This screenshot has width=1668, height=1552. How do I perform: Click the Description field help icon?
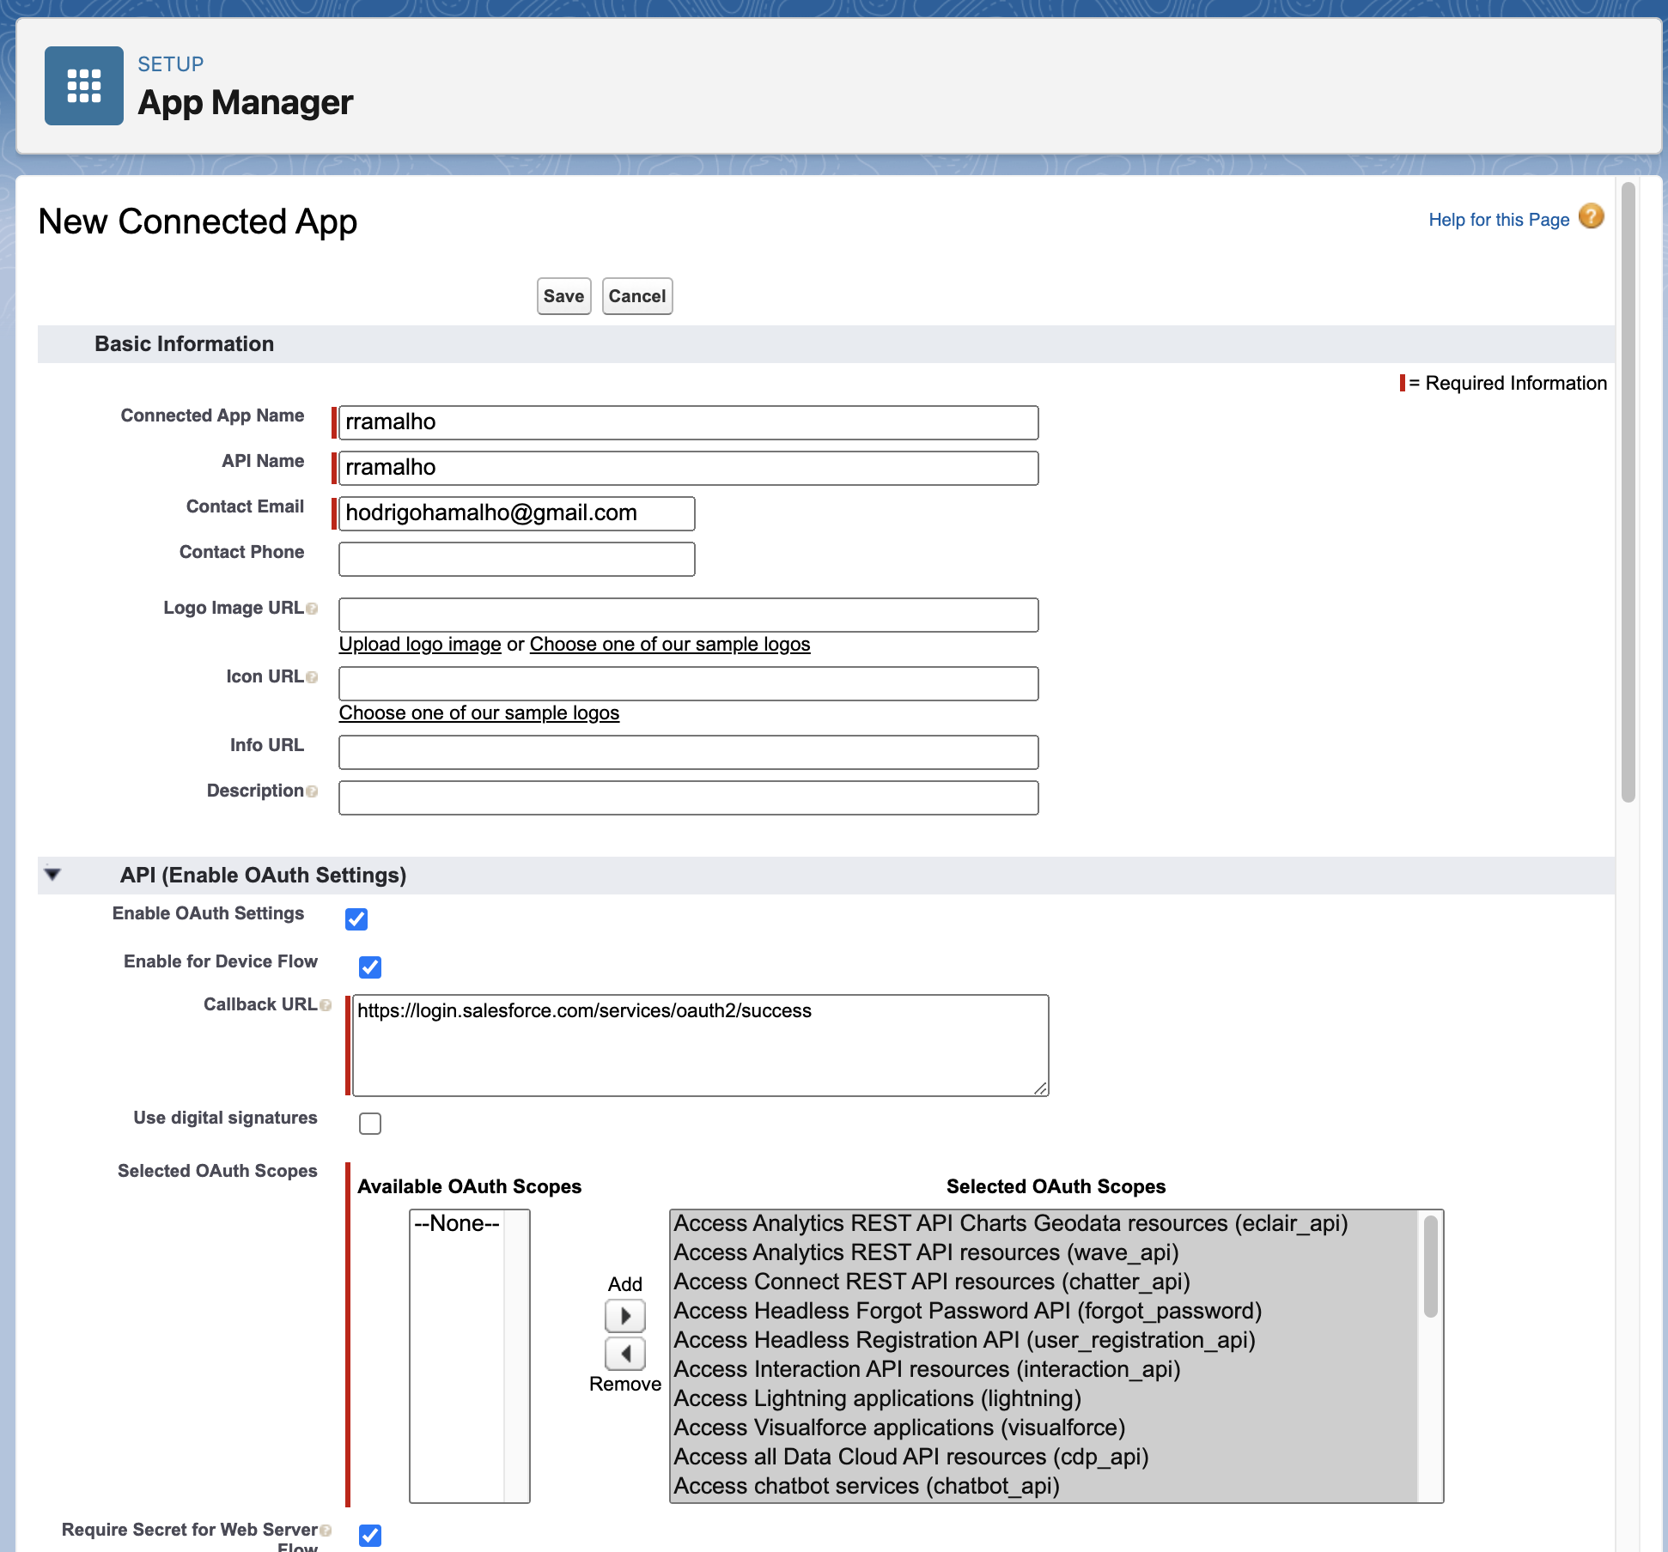[x=312, y=791]
